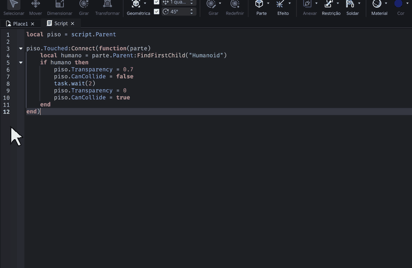Click "true" on line 10

pyautogui.click(x=123, y=97)
